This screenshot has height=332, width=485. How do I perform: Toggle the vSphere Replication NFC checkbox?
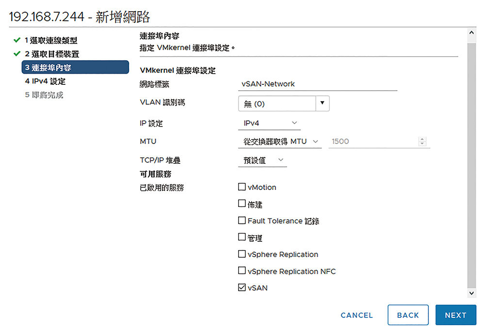[x=242, y=270]
